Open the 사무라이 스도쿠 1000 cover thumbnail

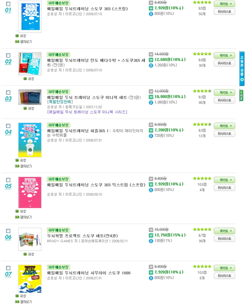(x=30, y=279)
